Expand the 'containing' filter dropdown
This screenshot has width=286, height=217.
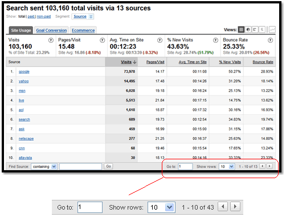44,167
